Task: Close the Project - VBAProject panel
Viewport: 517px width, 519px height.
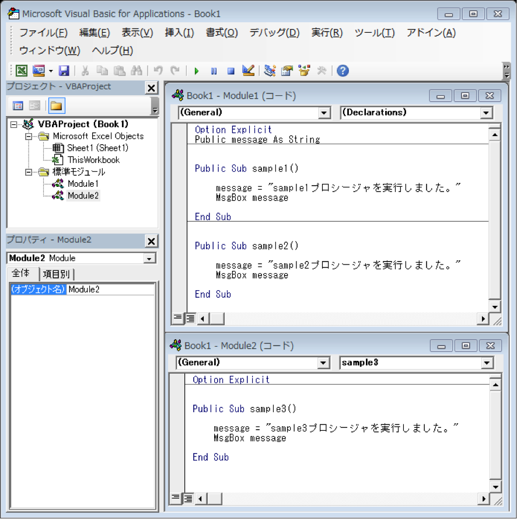Action: 151,88
